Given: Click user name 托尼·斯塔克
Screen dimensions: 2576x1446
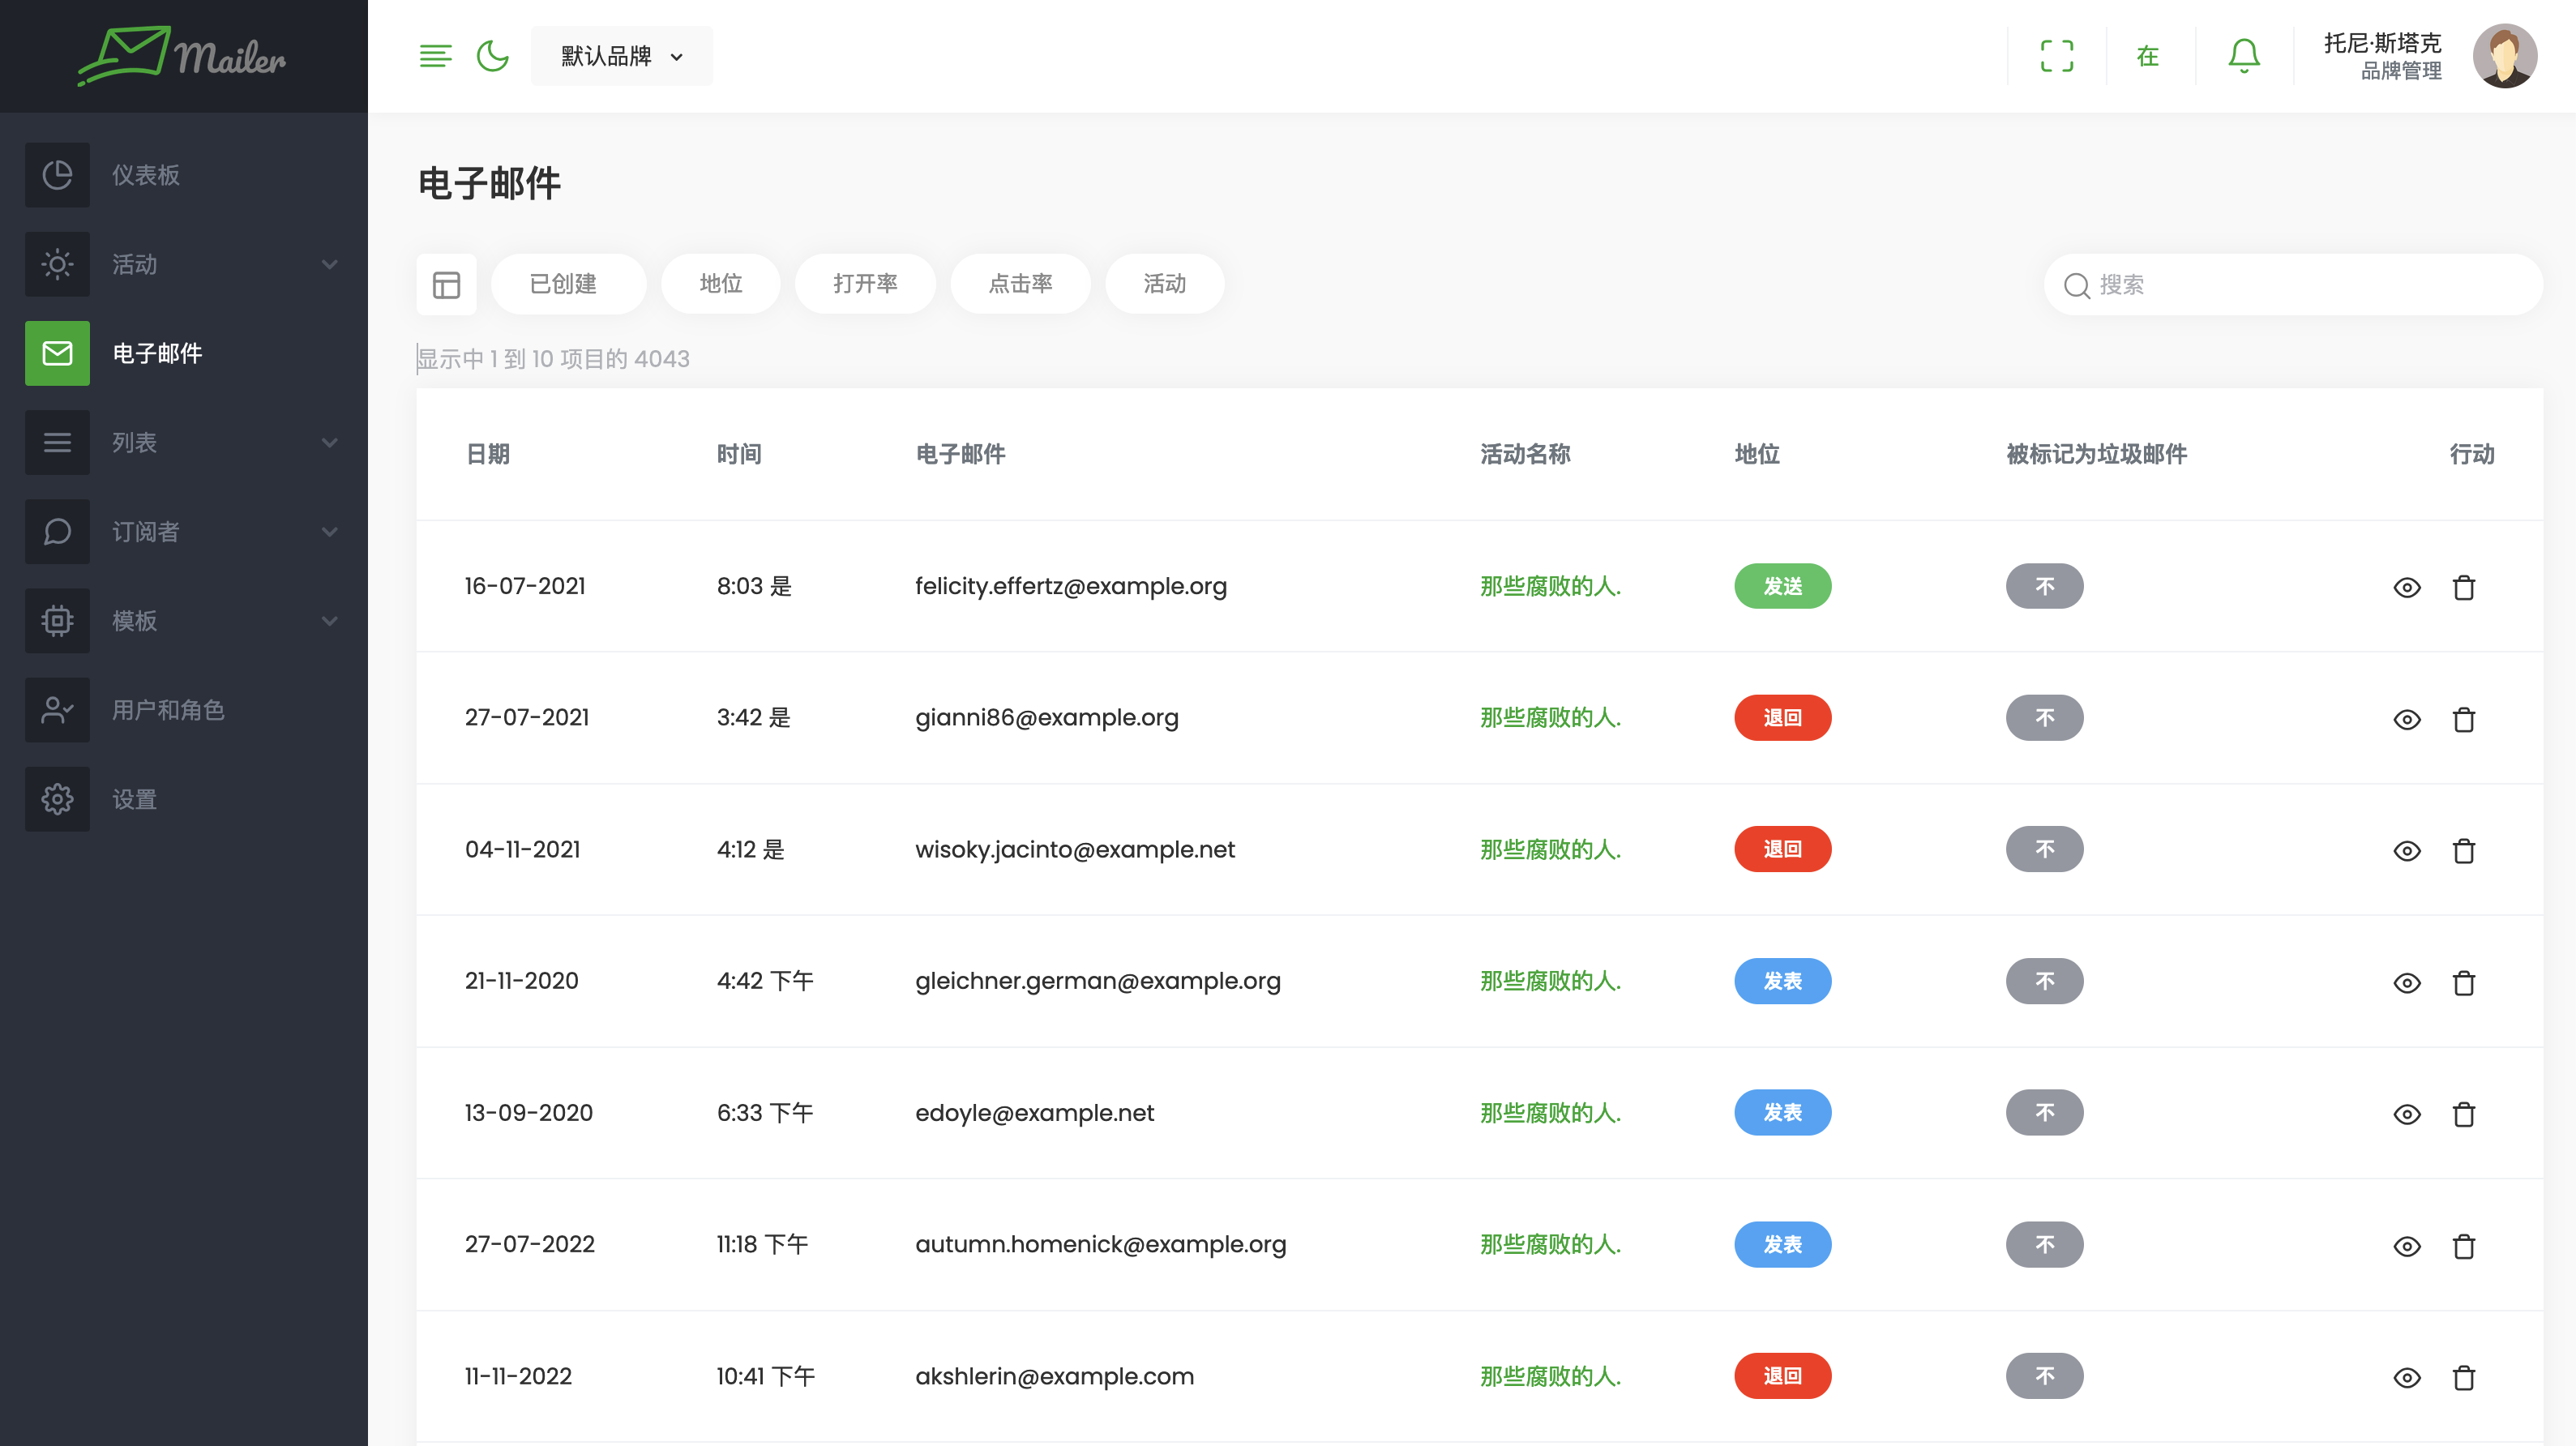Looking at the screenshot, I should point(2382,43).
